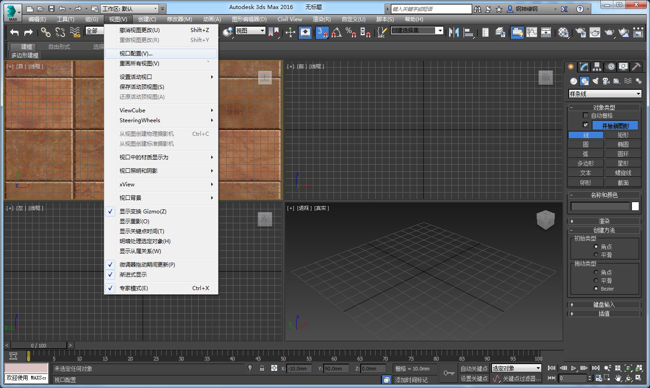Open the Modify panel tab
The height and width of the screenshot is (388, 650).
click(x=584, y=66)
